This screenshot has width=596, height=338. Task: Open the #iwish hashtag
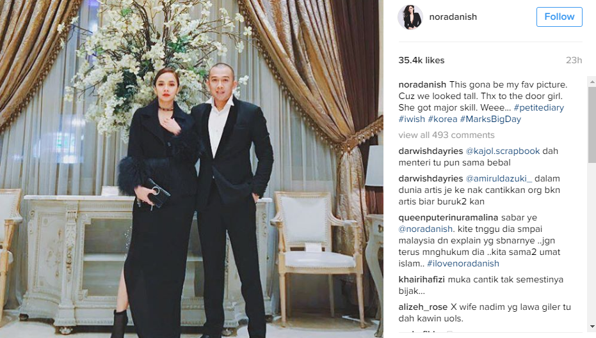coord(412,119)
